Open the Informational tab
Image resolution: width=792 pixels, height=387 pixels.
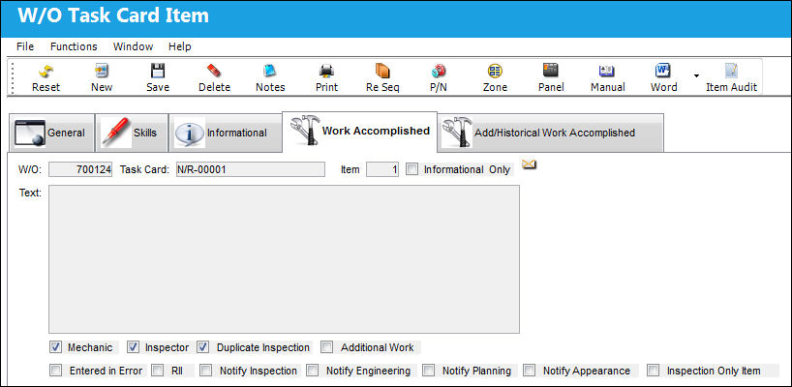coord(226,134)
